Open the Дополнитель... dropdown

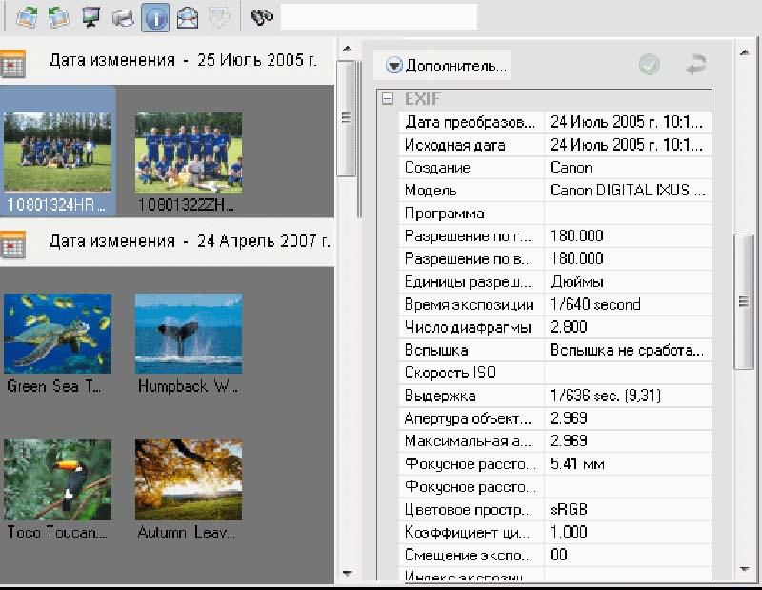[x=447, y=66]
